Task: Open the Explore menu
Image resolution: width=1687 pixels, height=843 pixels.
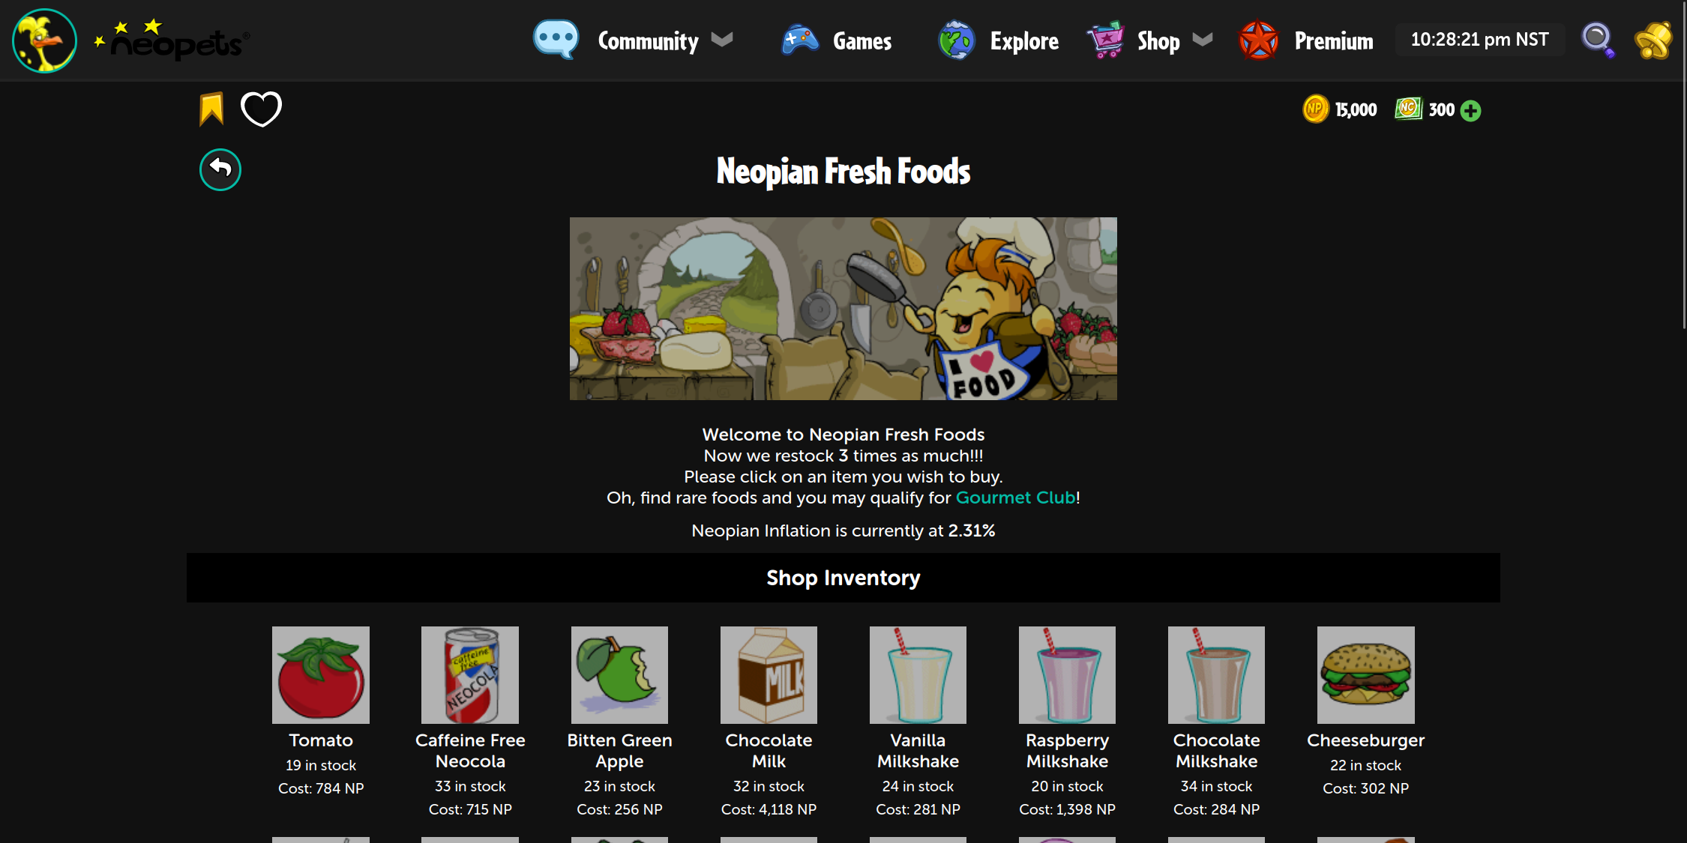Action: coord(999,40)
